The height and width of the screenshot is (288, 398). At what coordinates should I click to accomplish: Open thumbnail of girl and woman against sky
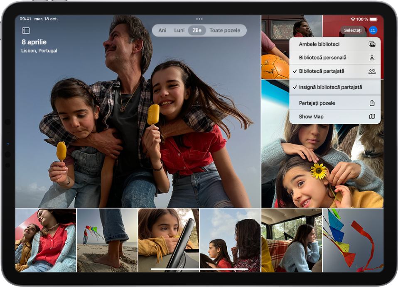[230, 240]
